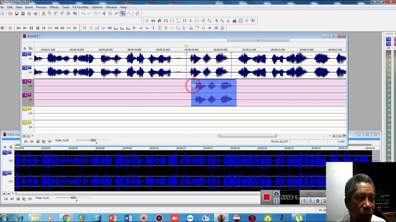Toggle channel 6 button in Sound 1
Screen dimensions: 396x222
pyautogui.click(x=25, y=122)
